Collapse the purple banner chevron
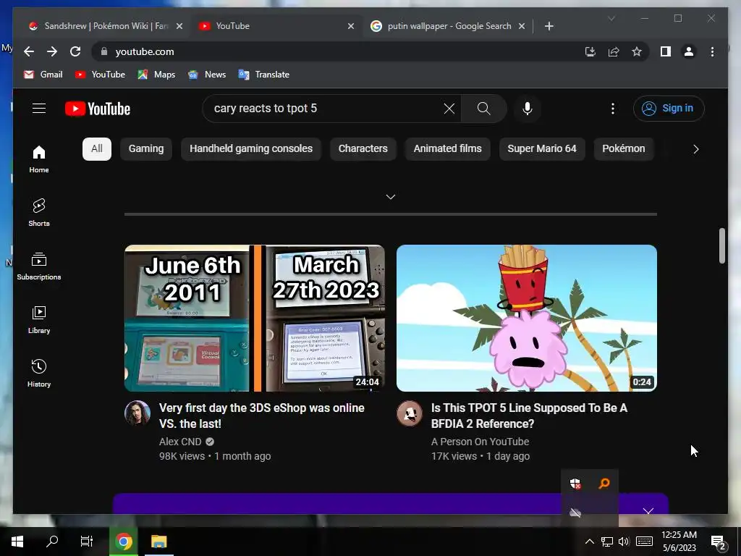The width and height of the screenshot is (741, 556). [x=648, y=511]
